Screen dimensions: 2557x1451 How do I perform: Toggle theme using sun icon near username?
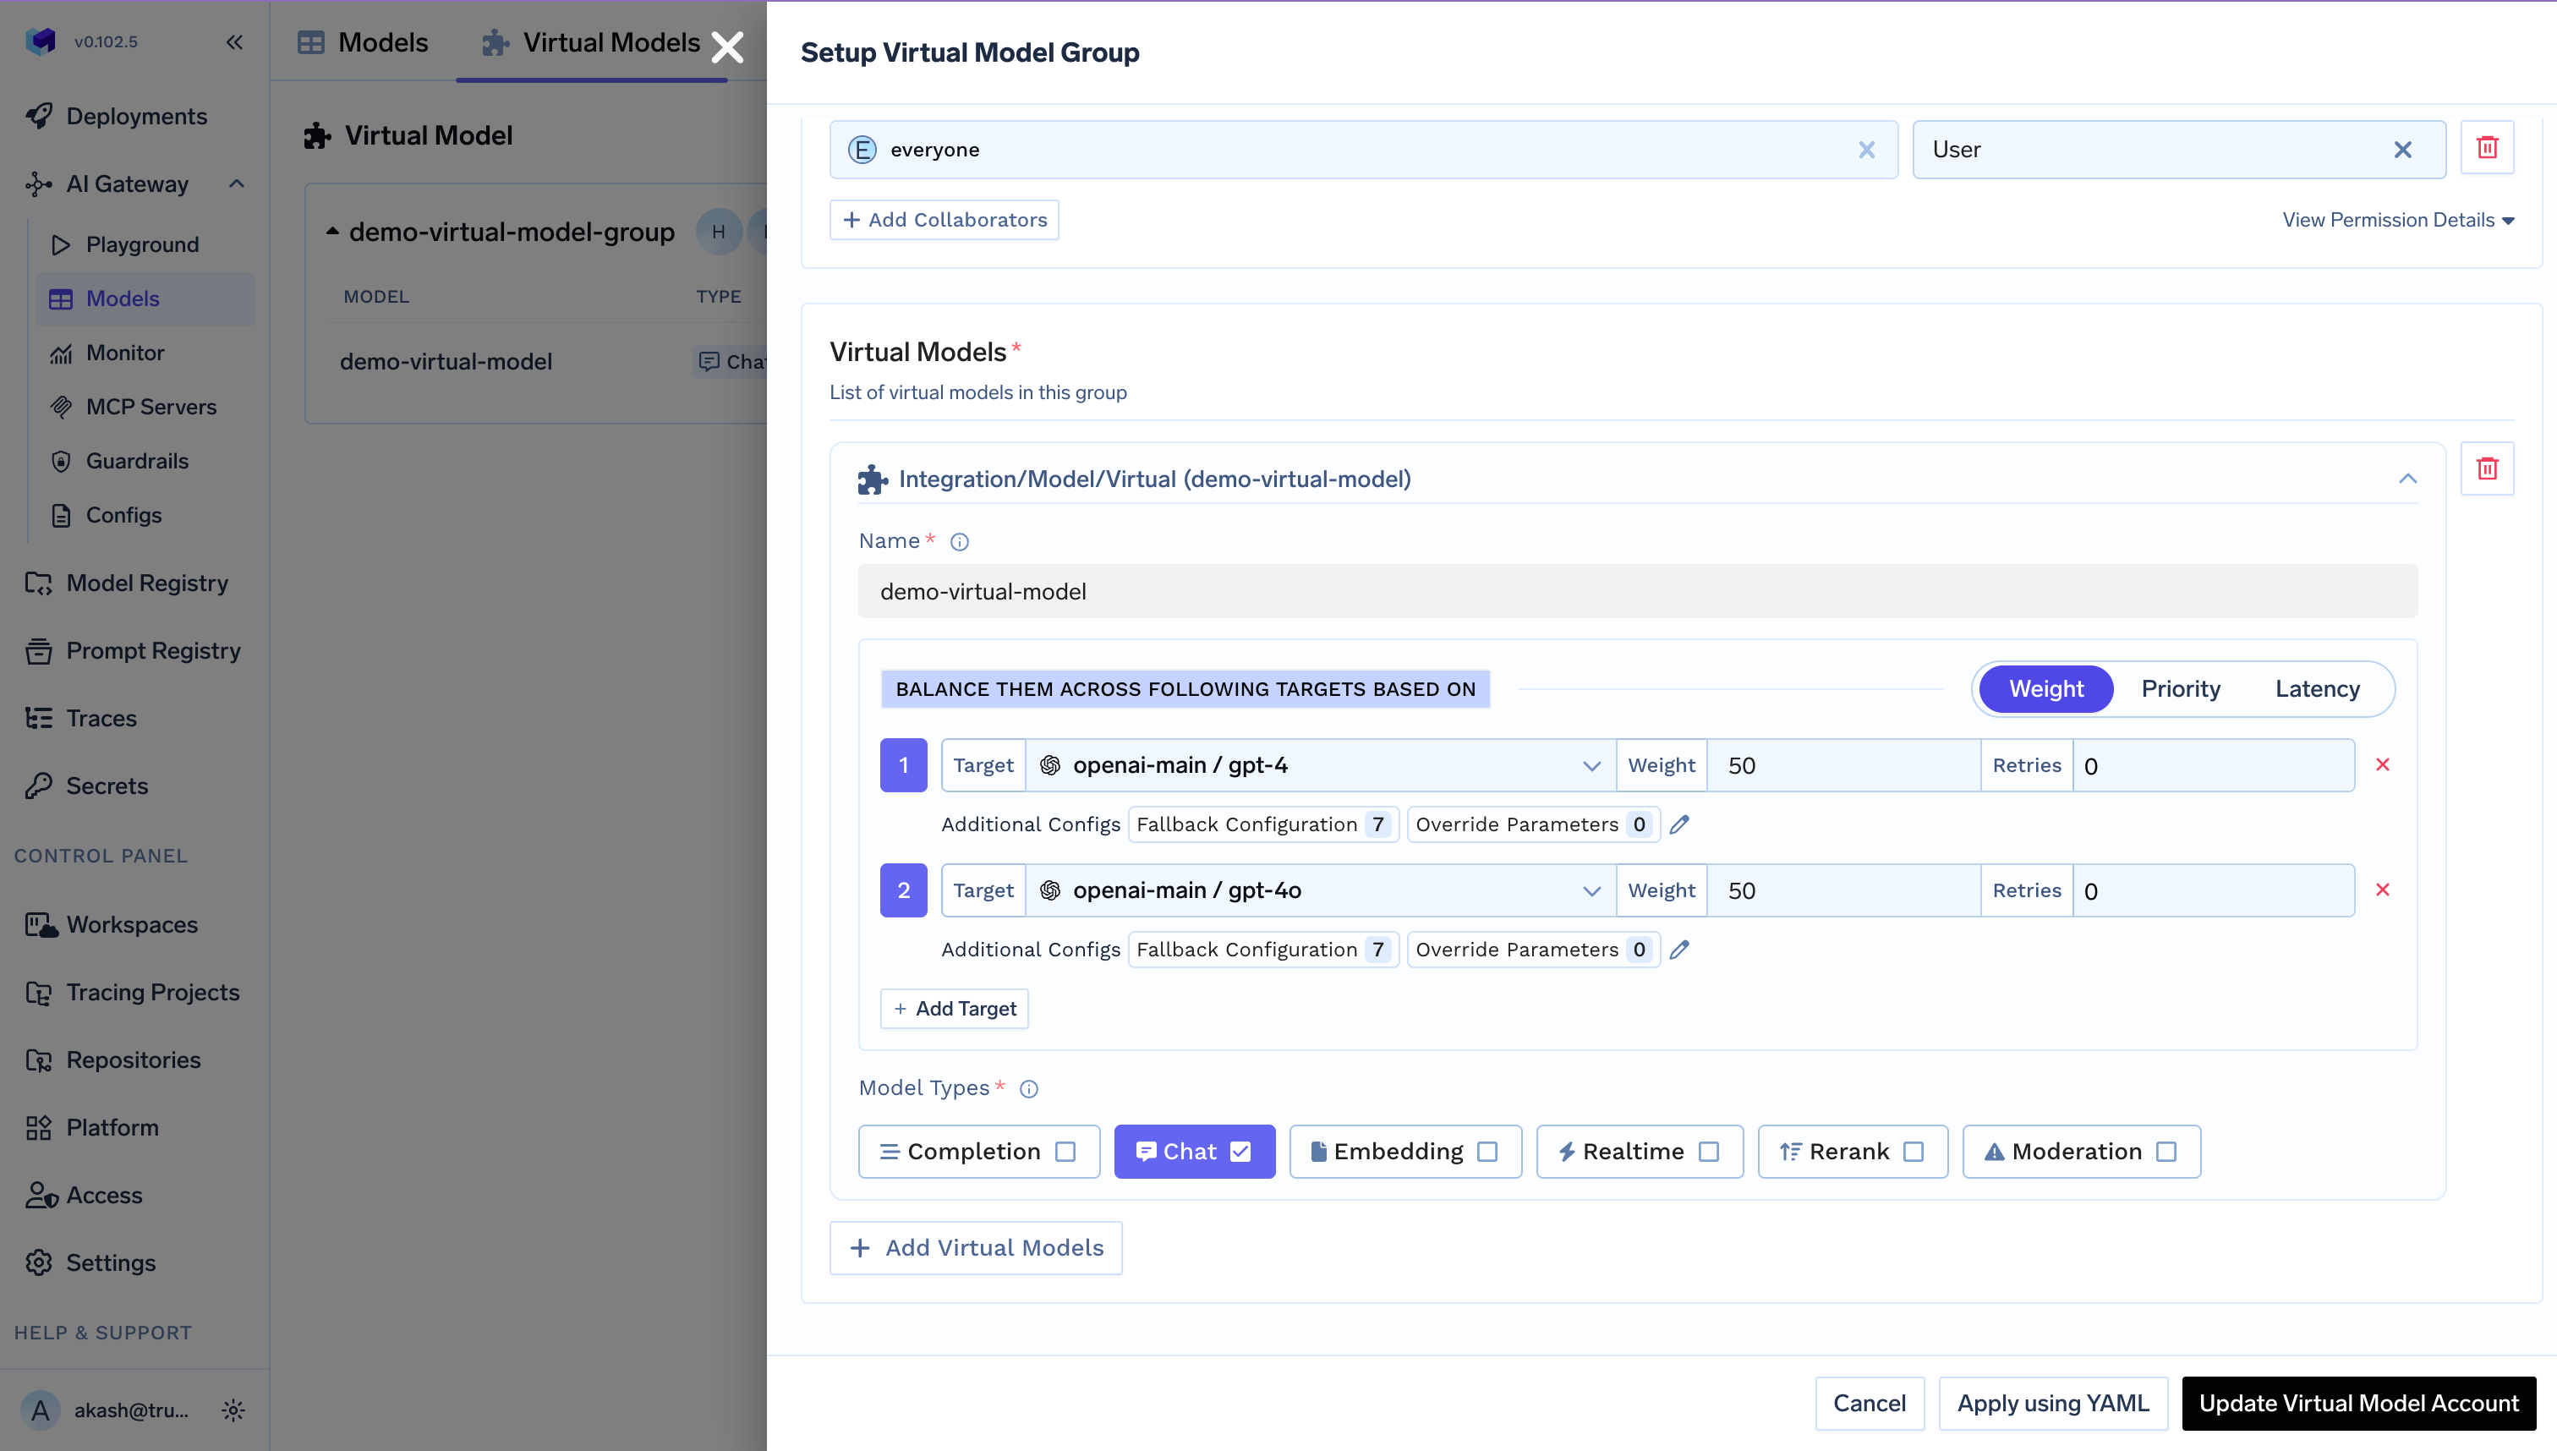click(233, 1410)
